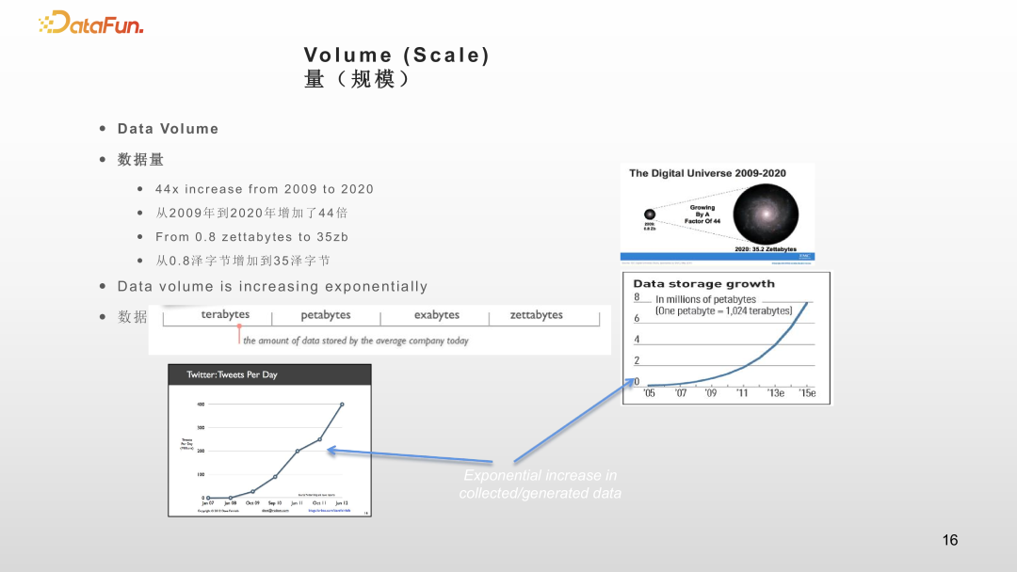Open the Digital Universe 2009-2020 image

pos(717,212)
